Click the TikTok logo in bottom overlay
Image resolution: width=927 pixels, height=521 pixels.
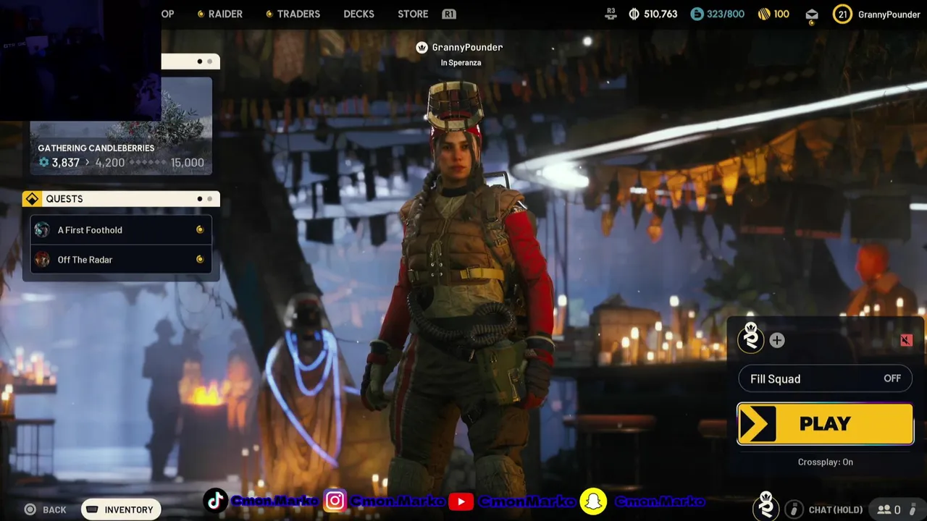(215, 501)
